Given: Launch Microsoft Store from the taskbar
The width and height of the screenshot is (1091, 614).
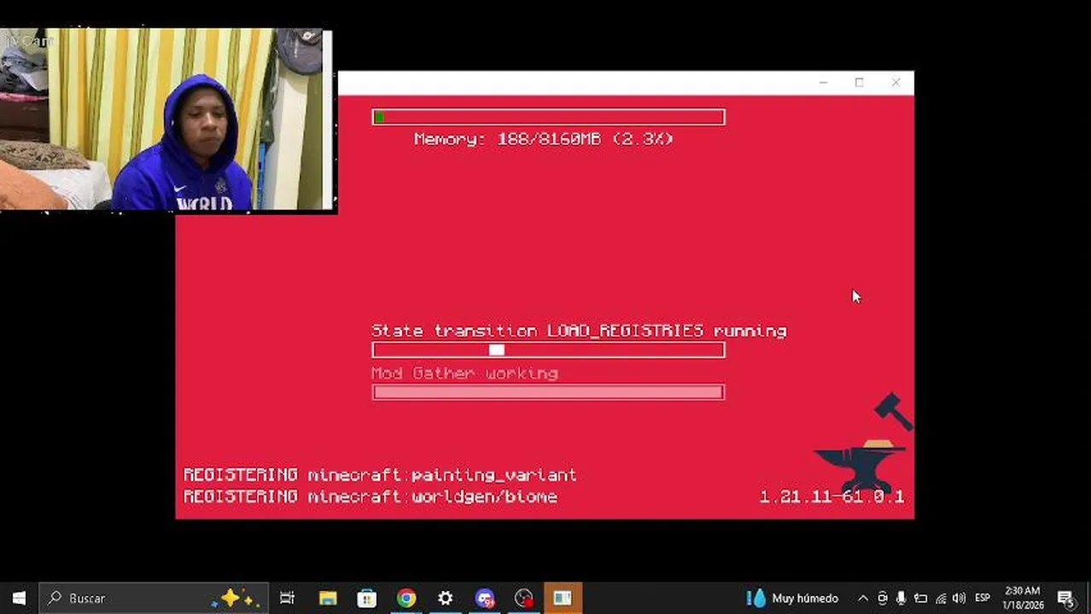Looking at the screenshot, I should click(367, 598).
